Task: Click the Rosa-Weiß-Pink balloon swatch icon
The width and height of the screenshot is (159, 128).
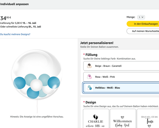Action: coord(89,77)
